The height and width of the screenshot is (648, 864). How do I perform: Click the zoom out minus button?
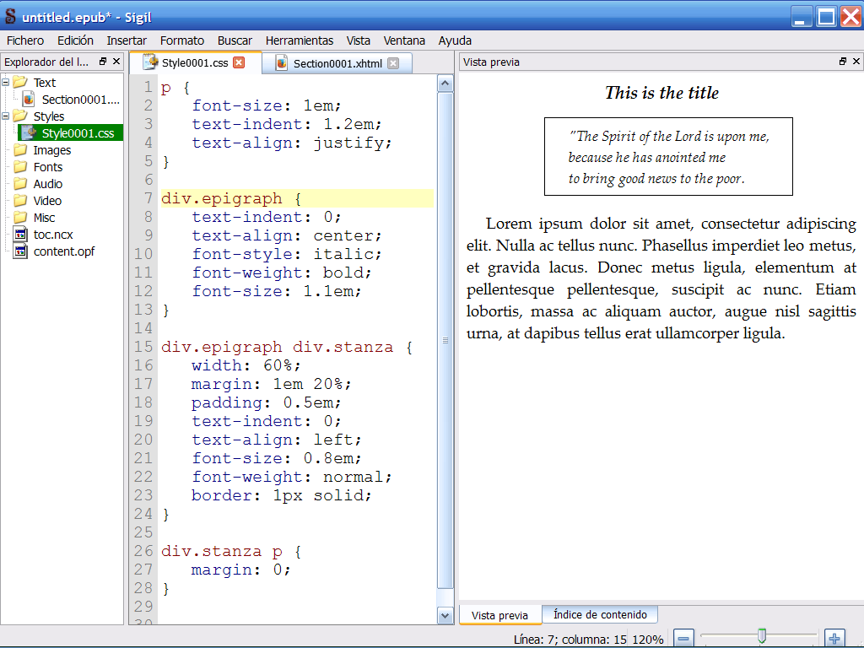(683, 639)
